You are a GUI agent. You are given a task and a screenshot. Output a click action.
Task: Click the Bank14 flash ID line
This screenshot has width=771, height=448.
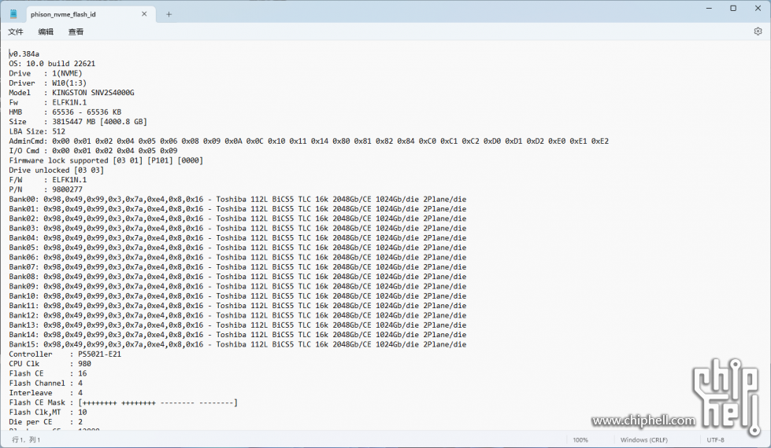(x=238, y=335)
